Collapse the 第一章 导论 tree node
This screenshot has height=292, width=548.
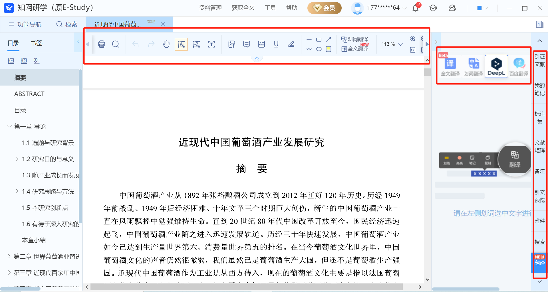10,126
